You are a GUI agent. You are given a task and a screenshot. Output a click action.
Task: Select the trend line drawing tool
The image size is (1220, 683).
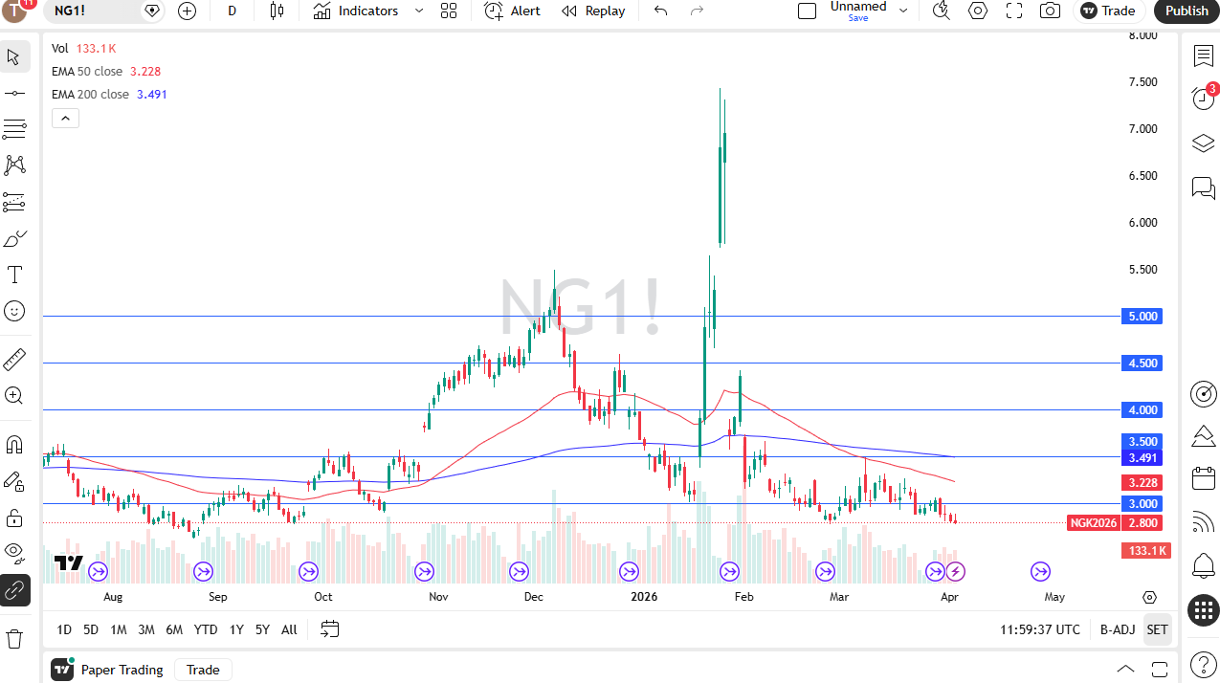[x=14, y=93]
